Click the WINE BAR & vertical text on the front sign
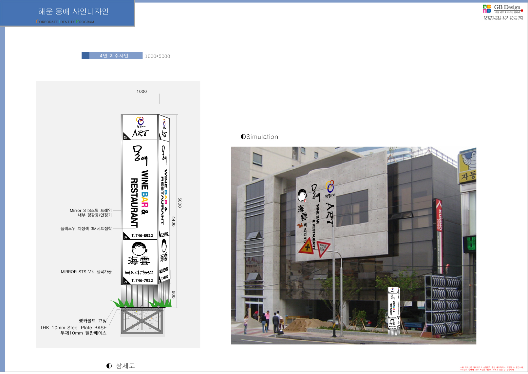This screenshot has width=528, height=374. coord(145,192)
